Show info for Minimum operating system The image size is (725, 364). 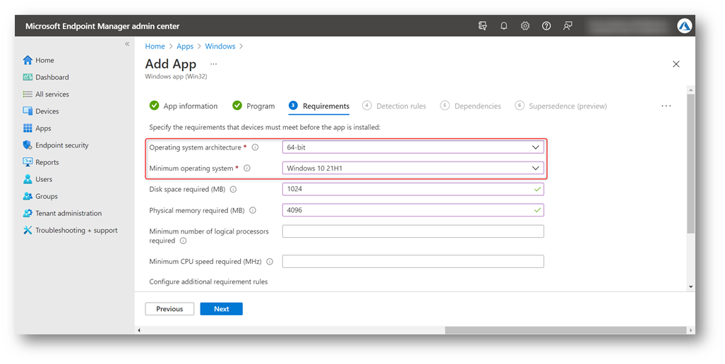click(x=247, y=168)
